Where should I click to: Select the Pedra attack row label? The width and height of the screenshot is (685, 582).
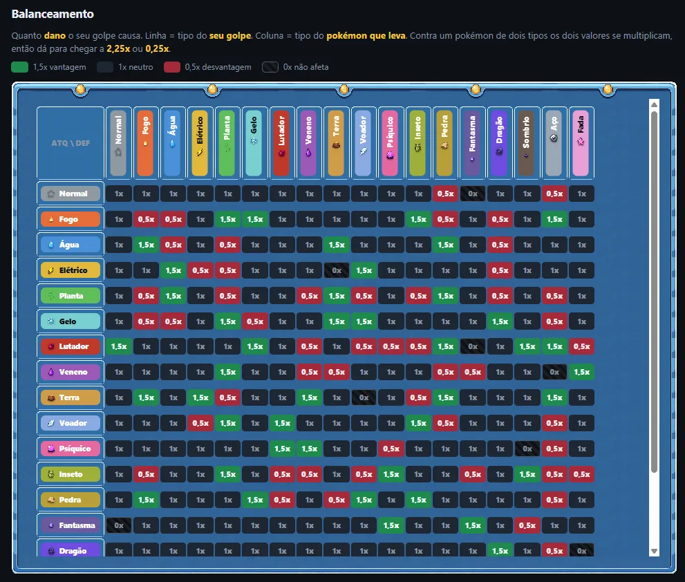(x=71, y=500)
